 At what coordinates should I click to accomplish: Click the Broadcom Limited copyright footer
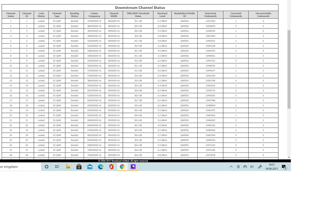[123, 161]
